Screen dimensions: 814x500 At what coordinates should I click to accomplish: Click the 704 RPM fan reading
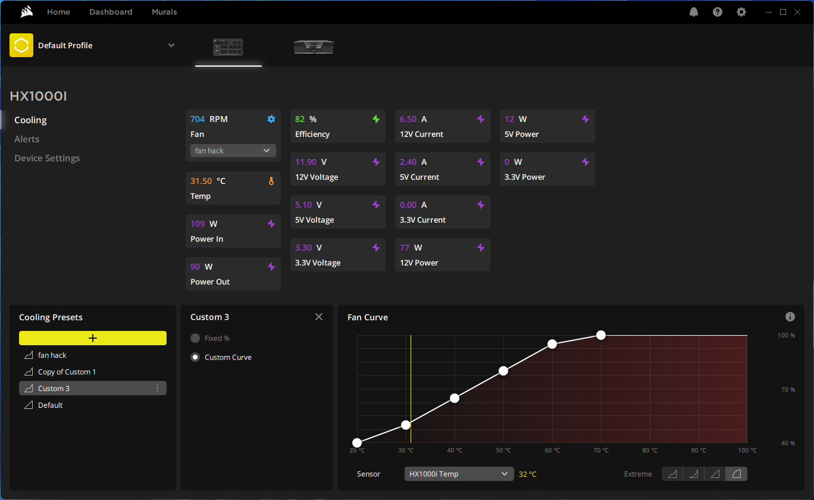coord(209,119)
